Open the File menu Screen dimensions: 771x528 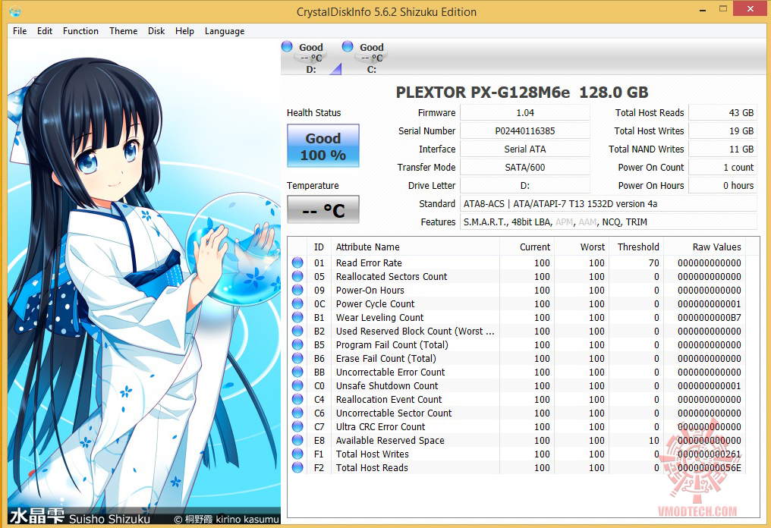click(20, 31)
